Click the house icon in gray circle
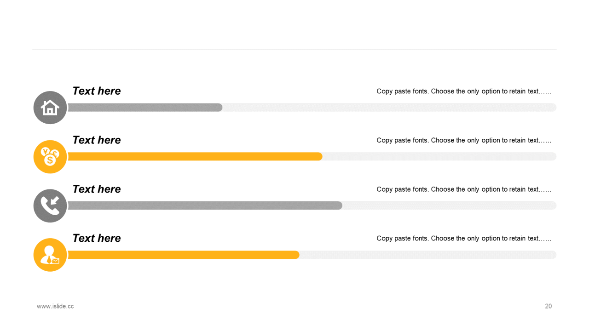 (x=50, y=108)
